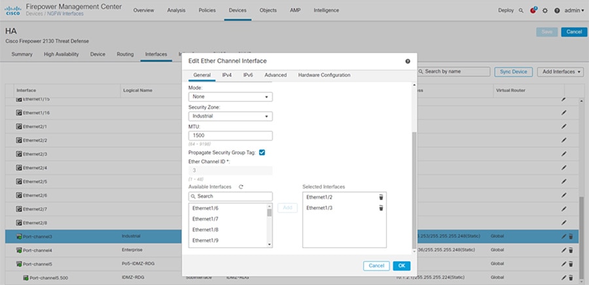
Task: Click OK in the Ether Channel dialog
Action: click(x=402, y=266)
